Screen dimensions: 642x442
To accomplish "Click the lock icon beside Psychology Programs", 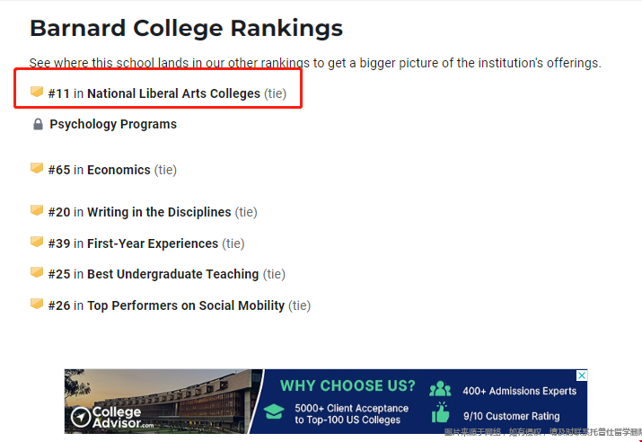I will 38,124.
